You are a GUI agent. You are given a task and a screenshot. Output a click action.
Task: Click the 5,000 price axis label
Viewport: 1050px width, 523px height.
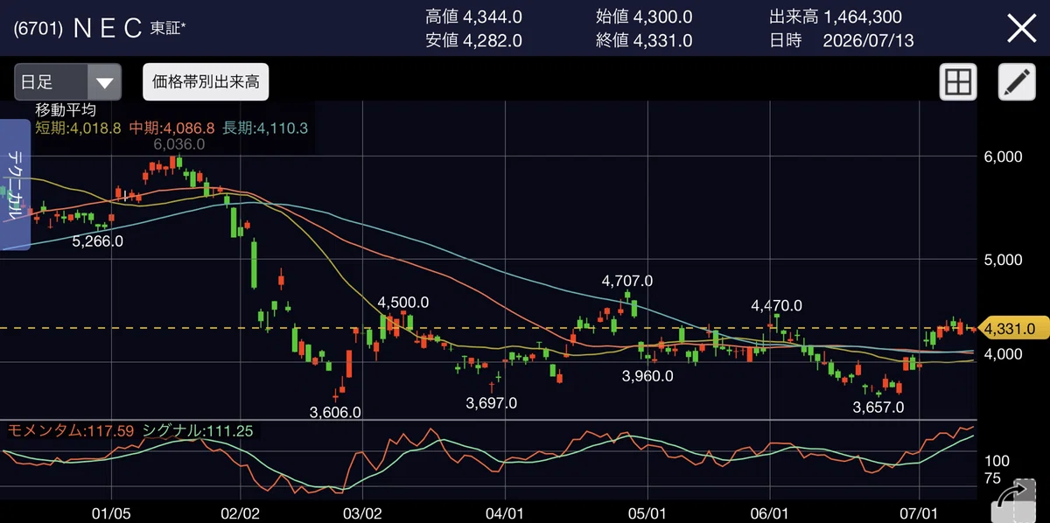coord(1004,260)
